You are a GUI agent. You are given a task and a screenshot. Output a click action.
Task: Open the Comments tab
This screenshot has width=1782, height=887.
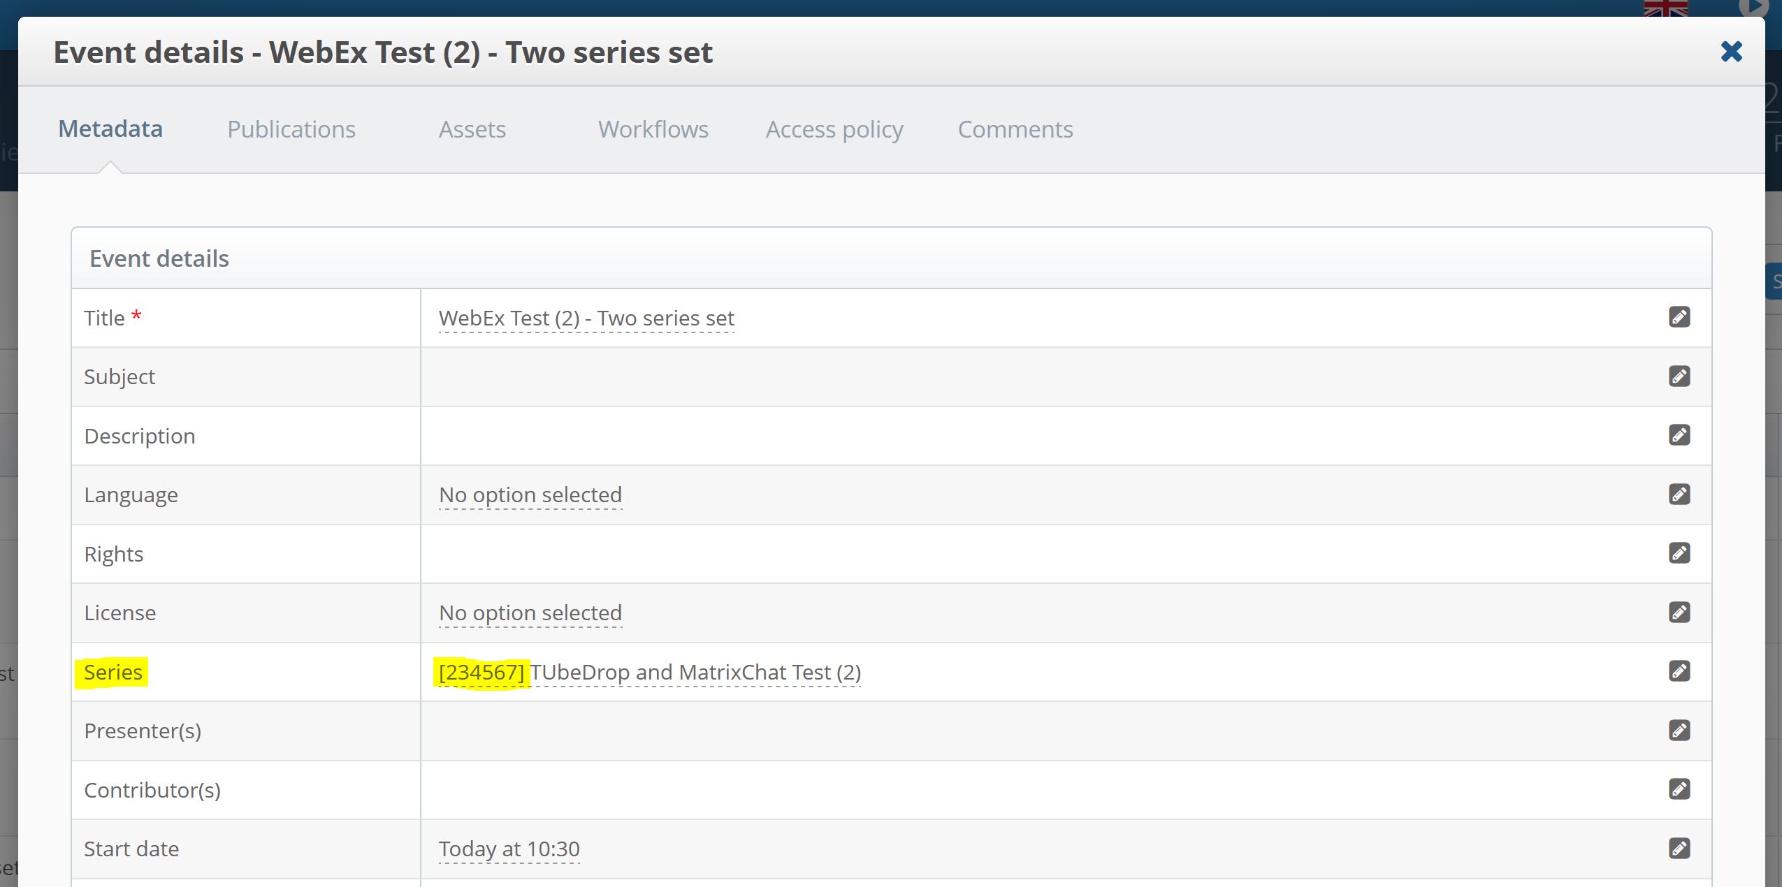tap(1015, 129)
